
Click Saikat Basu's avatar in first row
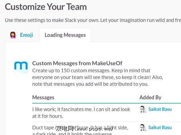click(143, 109)
